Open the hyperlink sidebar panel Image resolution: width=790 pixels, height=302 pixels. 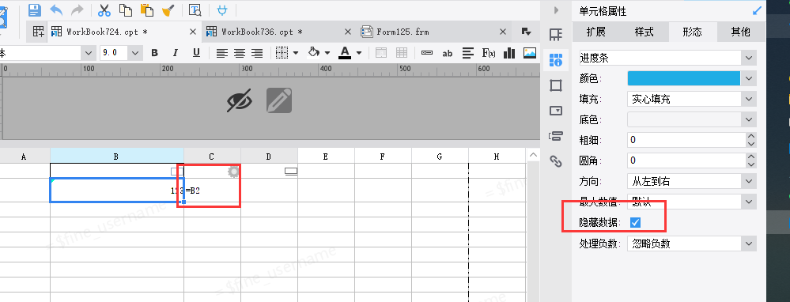click(x=556, y=161)
